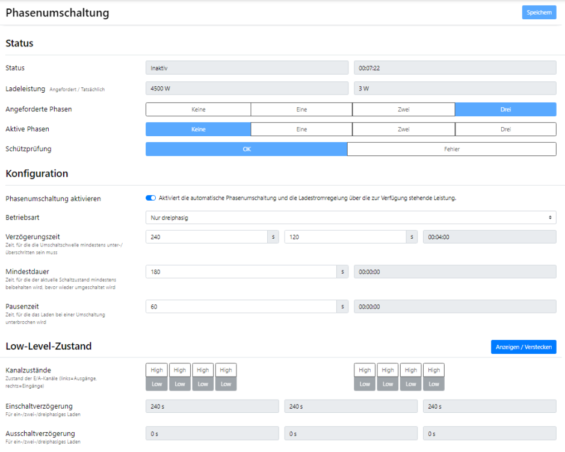The width and height of the screenshot is (565, 452).
Task: Set Schützprüfung to OK
Action: pyautogui.click(x=246, y=149)
